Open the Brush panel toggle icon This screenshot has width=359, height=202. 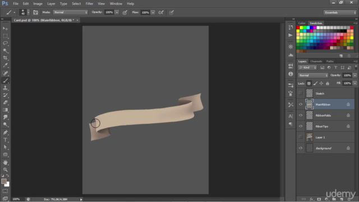(35, 12)
